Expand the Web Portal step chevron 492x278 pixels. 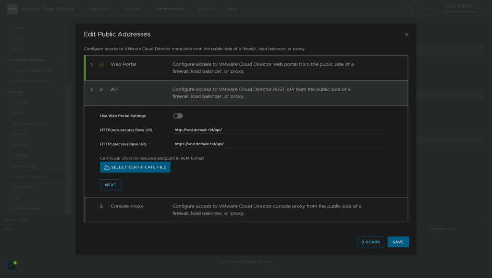[92, 65]
